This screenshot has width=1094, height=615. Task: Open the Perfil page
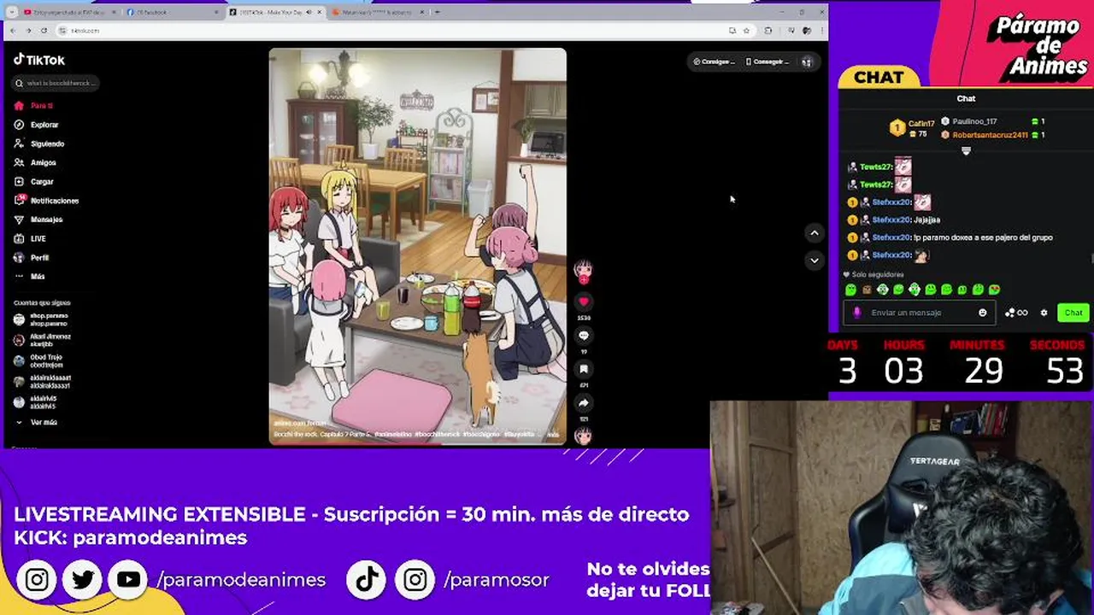pyautogui.click(x=32, y=257)
